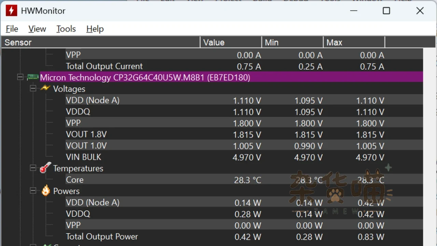Click the Max column header
This screenshot has width=437, height=246.
point(354,42)
